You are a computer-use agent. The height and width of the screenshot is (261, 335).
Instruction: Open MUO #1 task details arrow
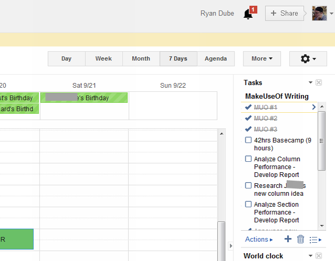(314, 107)
